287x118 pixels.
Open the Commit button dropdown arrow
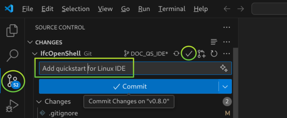(x=225, y=86)
